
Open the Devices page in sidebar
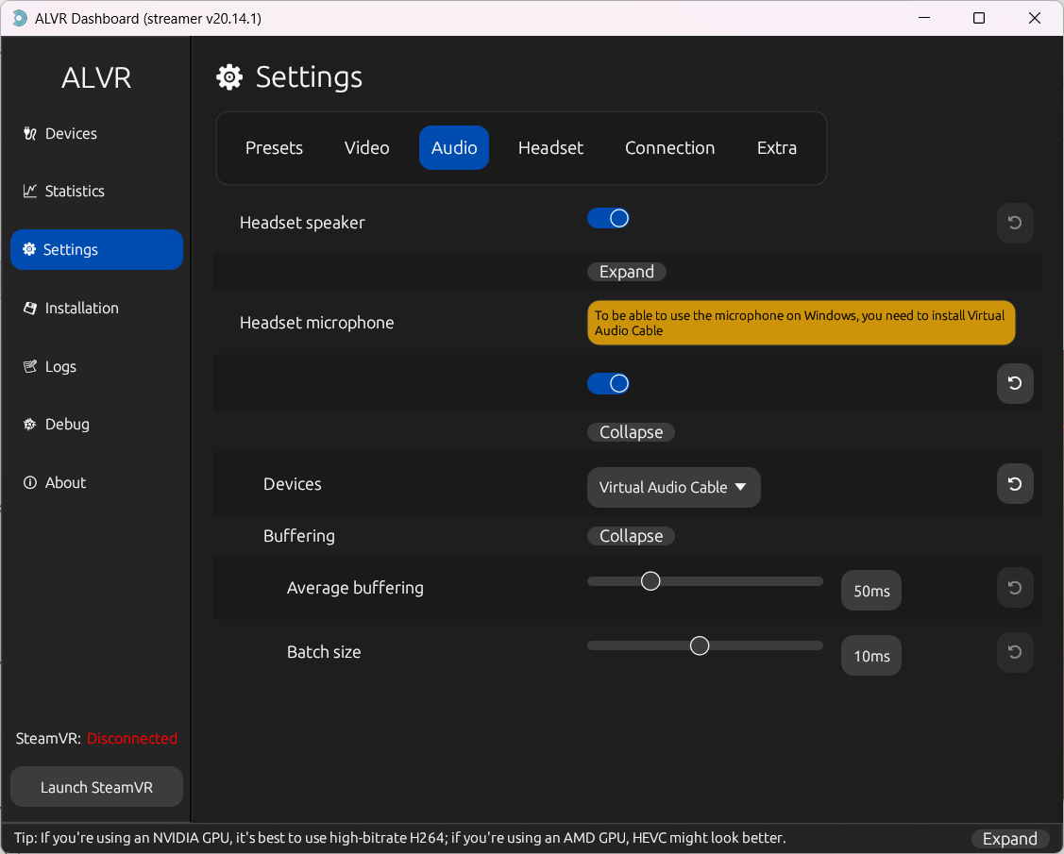pos(71,134)
